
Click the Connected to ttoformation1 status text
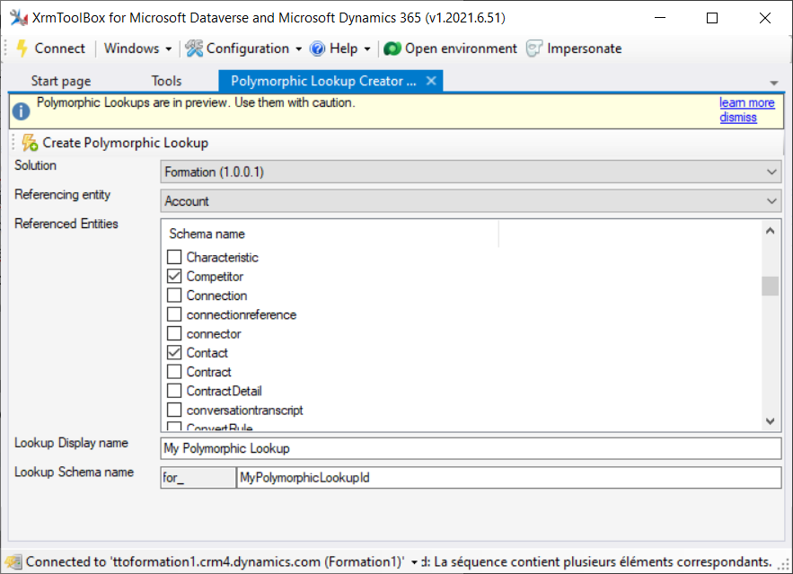[215, 561]
